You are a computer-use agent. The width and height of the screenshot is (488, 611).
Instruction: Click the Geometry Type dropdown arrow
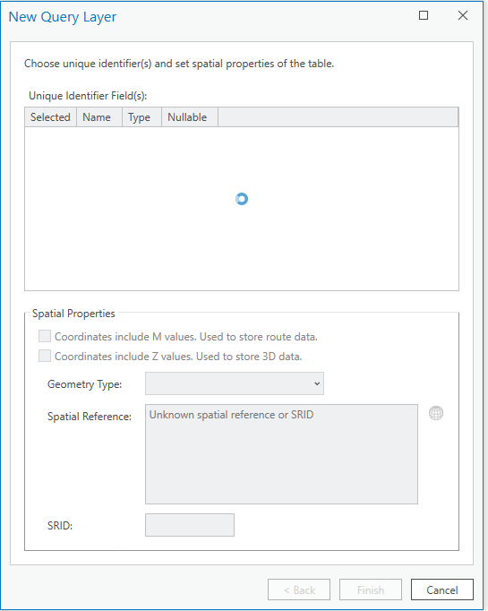317,383
